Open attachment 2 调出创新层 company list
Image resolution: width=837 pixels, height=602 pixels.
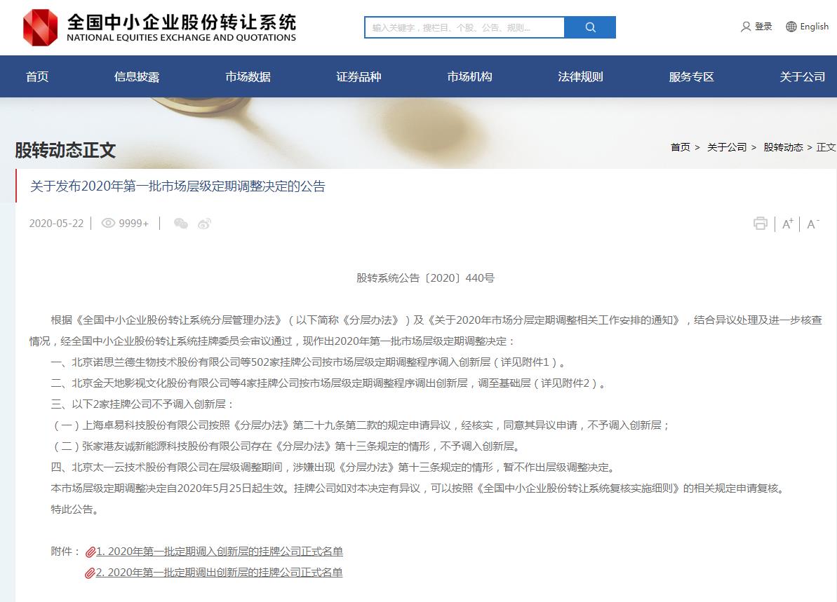pyautogui.click(x=219, y=573)
